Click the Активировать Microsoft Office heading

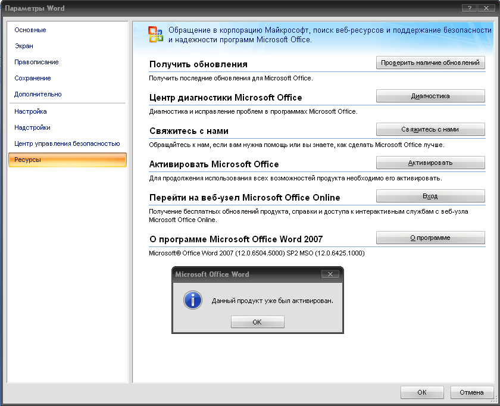coord(214,164)
